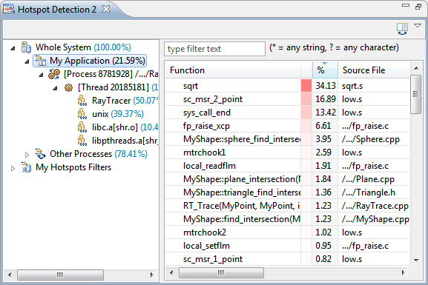Click the type filter text field
Image resolution: width=428 pixels, height=285 pixels.
coord(214,49)
